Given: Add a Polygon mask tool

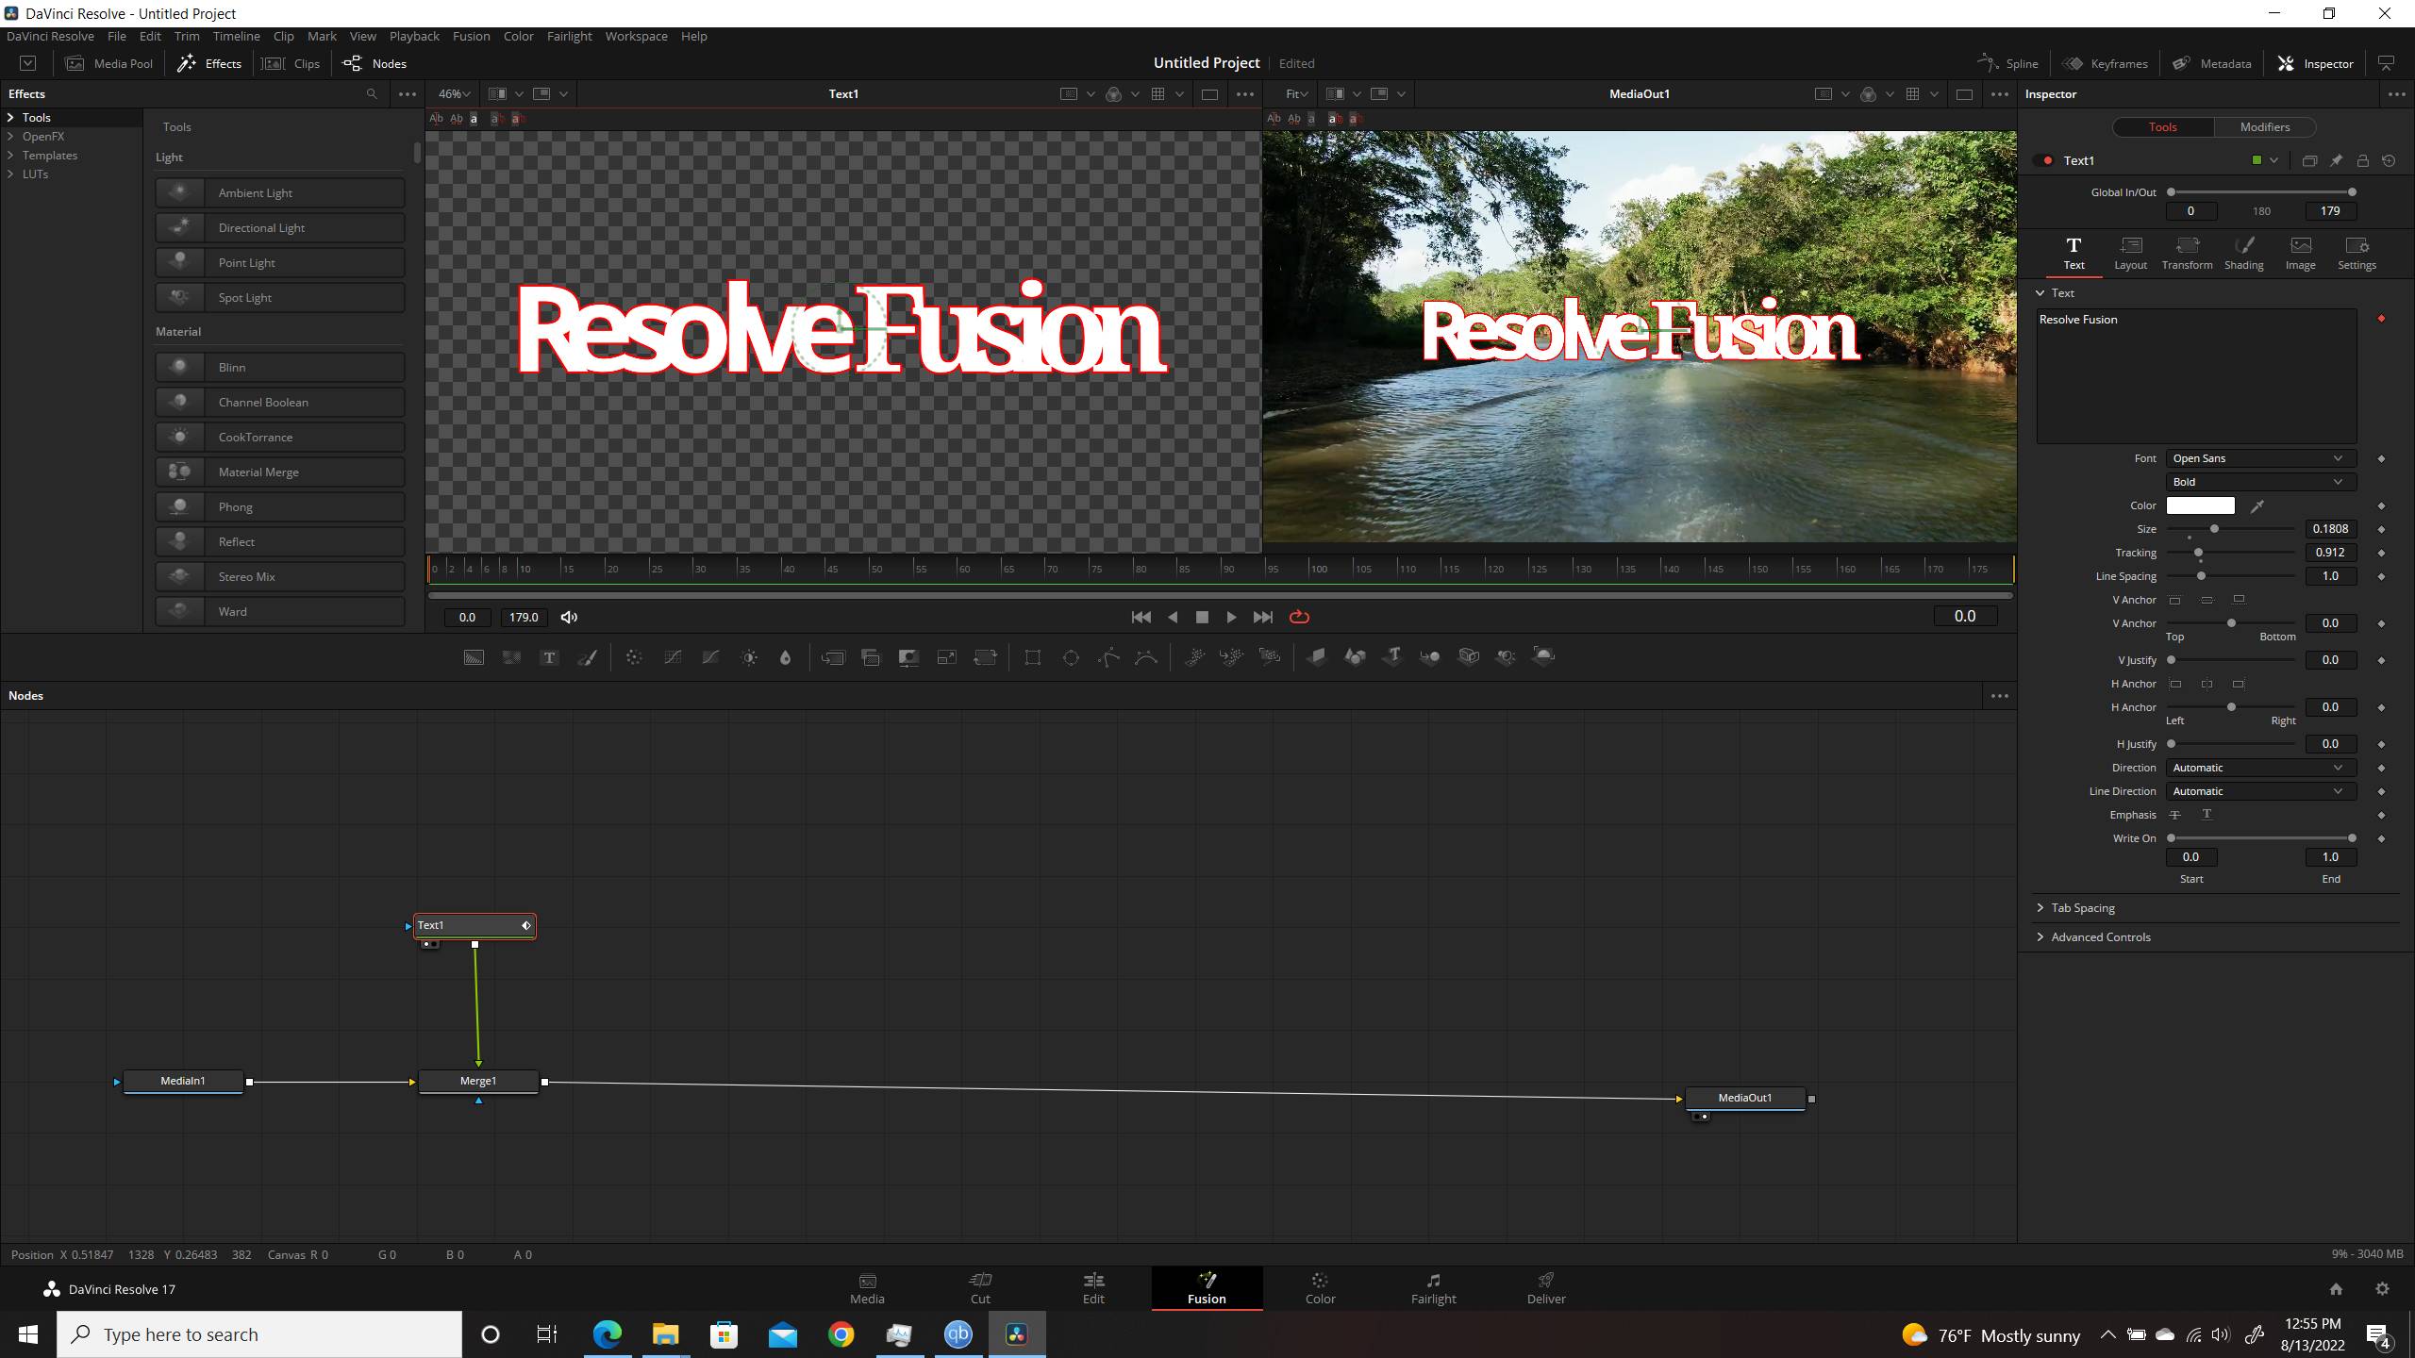Looking at the screenshot, I should pyautogui.click(x=1108, y=657).
